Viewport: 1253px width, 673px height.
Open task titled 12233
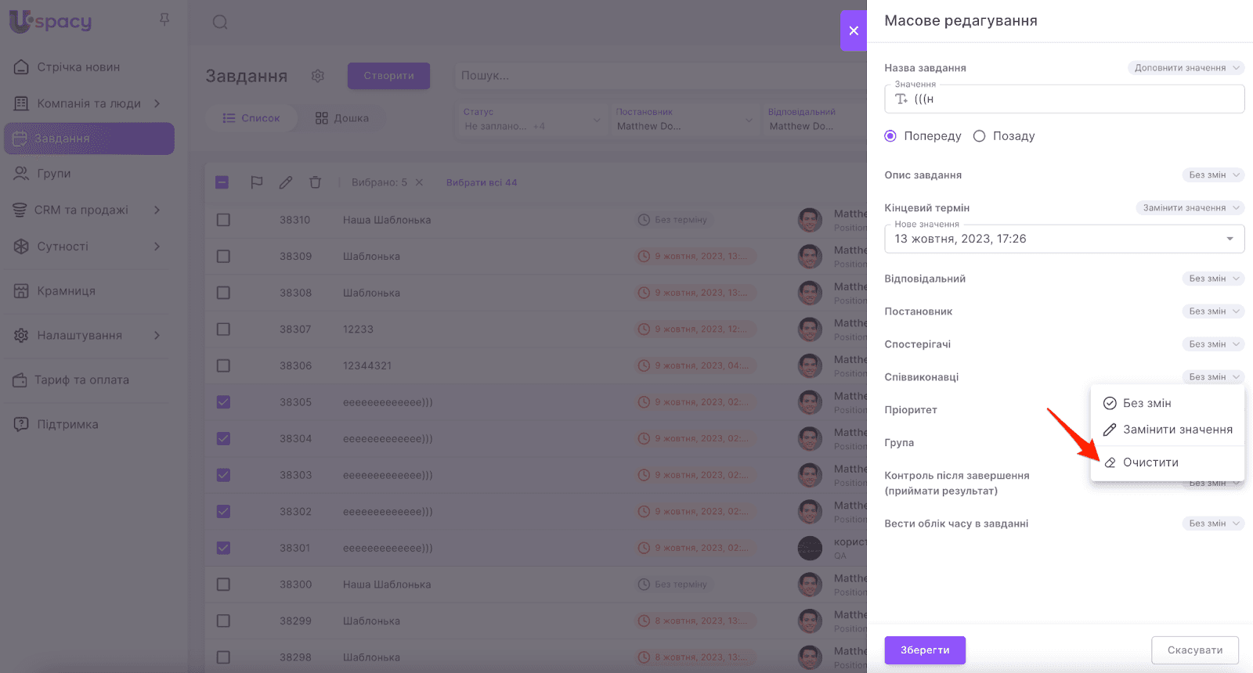click(x=358, y=329)
